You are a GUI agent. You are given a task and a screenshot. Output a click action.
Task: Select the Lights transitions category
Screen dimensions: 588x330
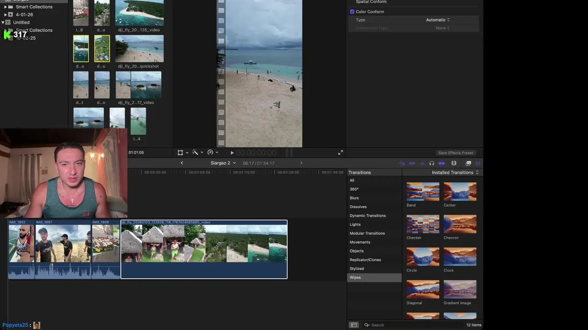[374, 225]
